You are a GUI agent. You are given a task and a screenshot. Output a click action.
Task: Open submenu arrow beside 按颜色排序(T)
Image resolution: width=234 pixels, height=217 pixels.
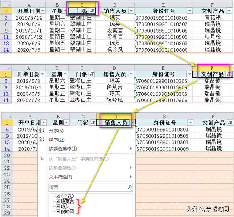click(131, 148)
